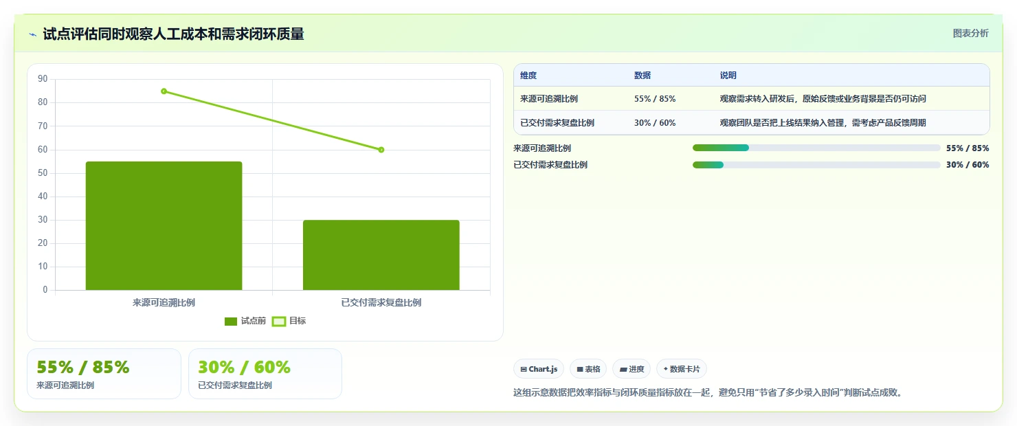Click the 已交付需求复盘比例 x-axis label

point(381,302)
